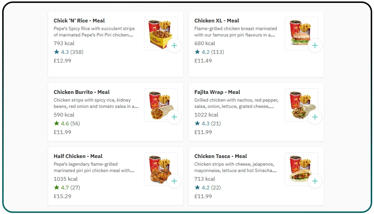Select the Chicken Burrito - Meal title
Image resolution: width=374 pixels, height=214 pixels.
82,92
